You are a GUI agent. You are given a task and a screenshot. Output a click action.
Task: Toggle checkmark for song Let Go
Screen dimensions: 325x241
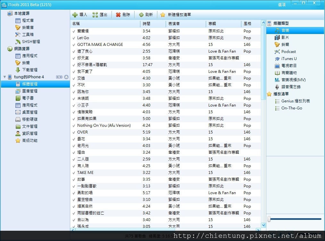(74, 38)
